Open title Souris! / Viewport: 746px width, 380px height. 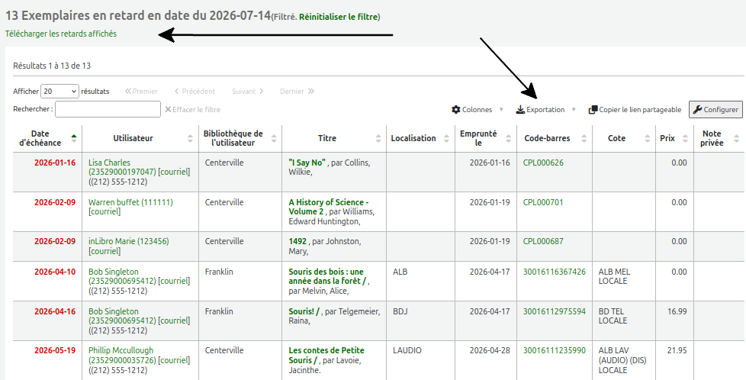pyautogui.click(x=304, y=311)
